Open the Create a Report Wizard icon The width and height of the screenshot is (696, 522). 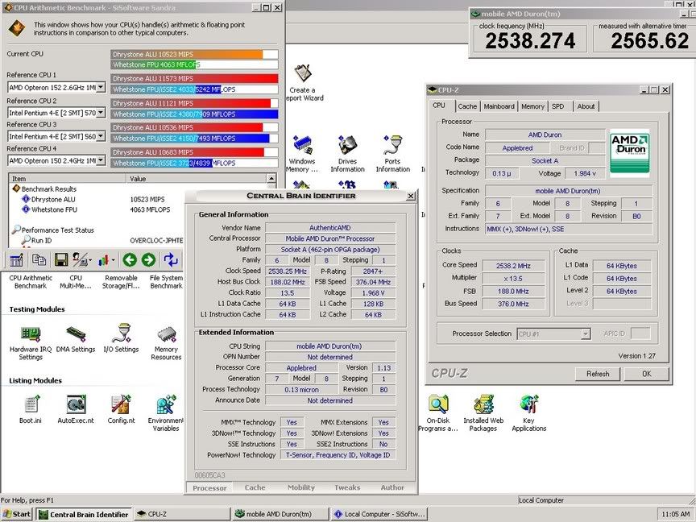[x=304, y=82]
